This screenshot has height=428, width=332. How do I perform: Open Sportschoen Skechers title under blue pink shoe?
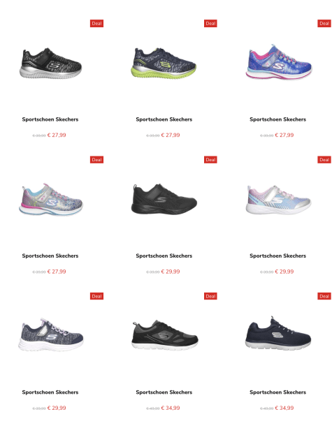277,119
